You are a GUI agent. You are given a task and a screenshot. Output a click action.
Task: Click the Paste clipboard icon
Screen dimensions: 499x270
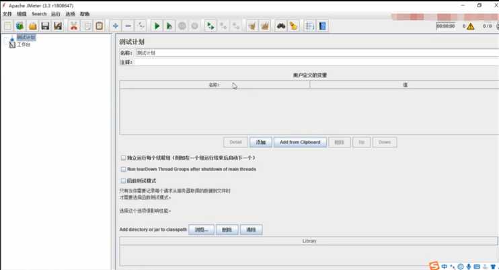[100, 26]
